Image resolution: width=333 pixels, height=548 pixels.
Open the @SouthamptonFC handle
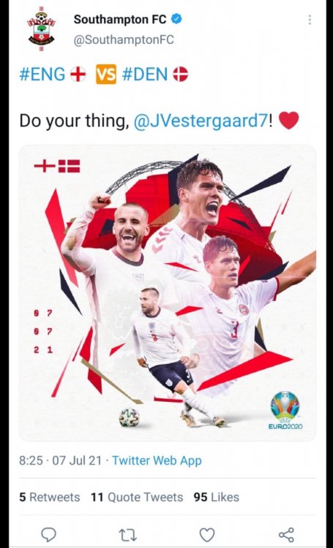124,39
